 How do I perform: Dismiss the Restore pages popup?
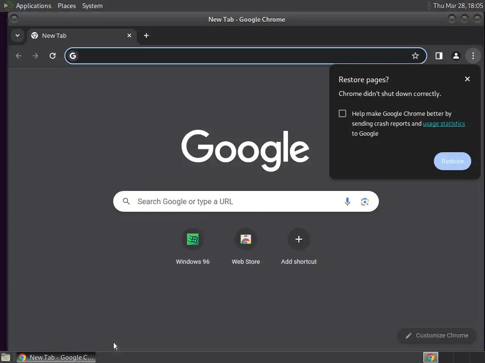click(x=467, y=79)
